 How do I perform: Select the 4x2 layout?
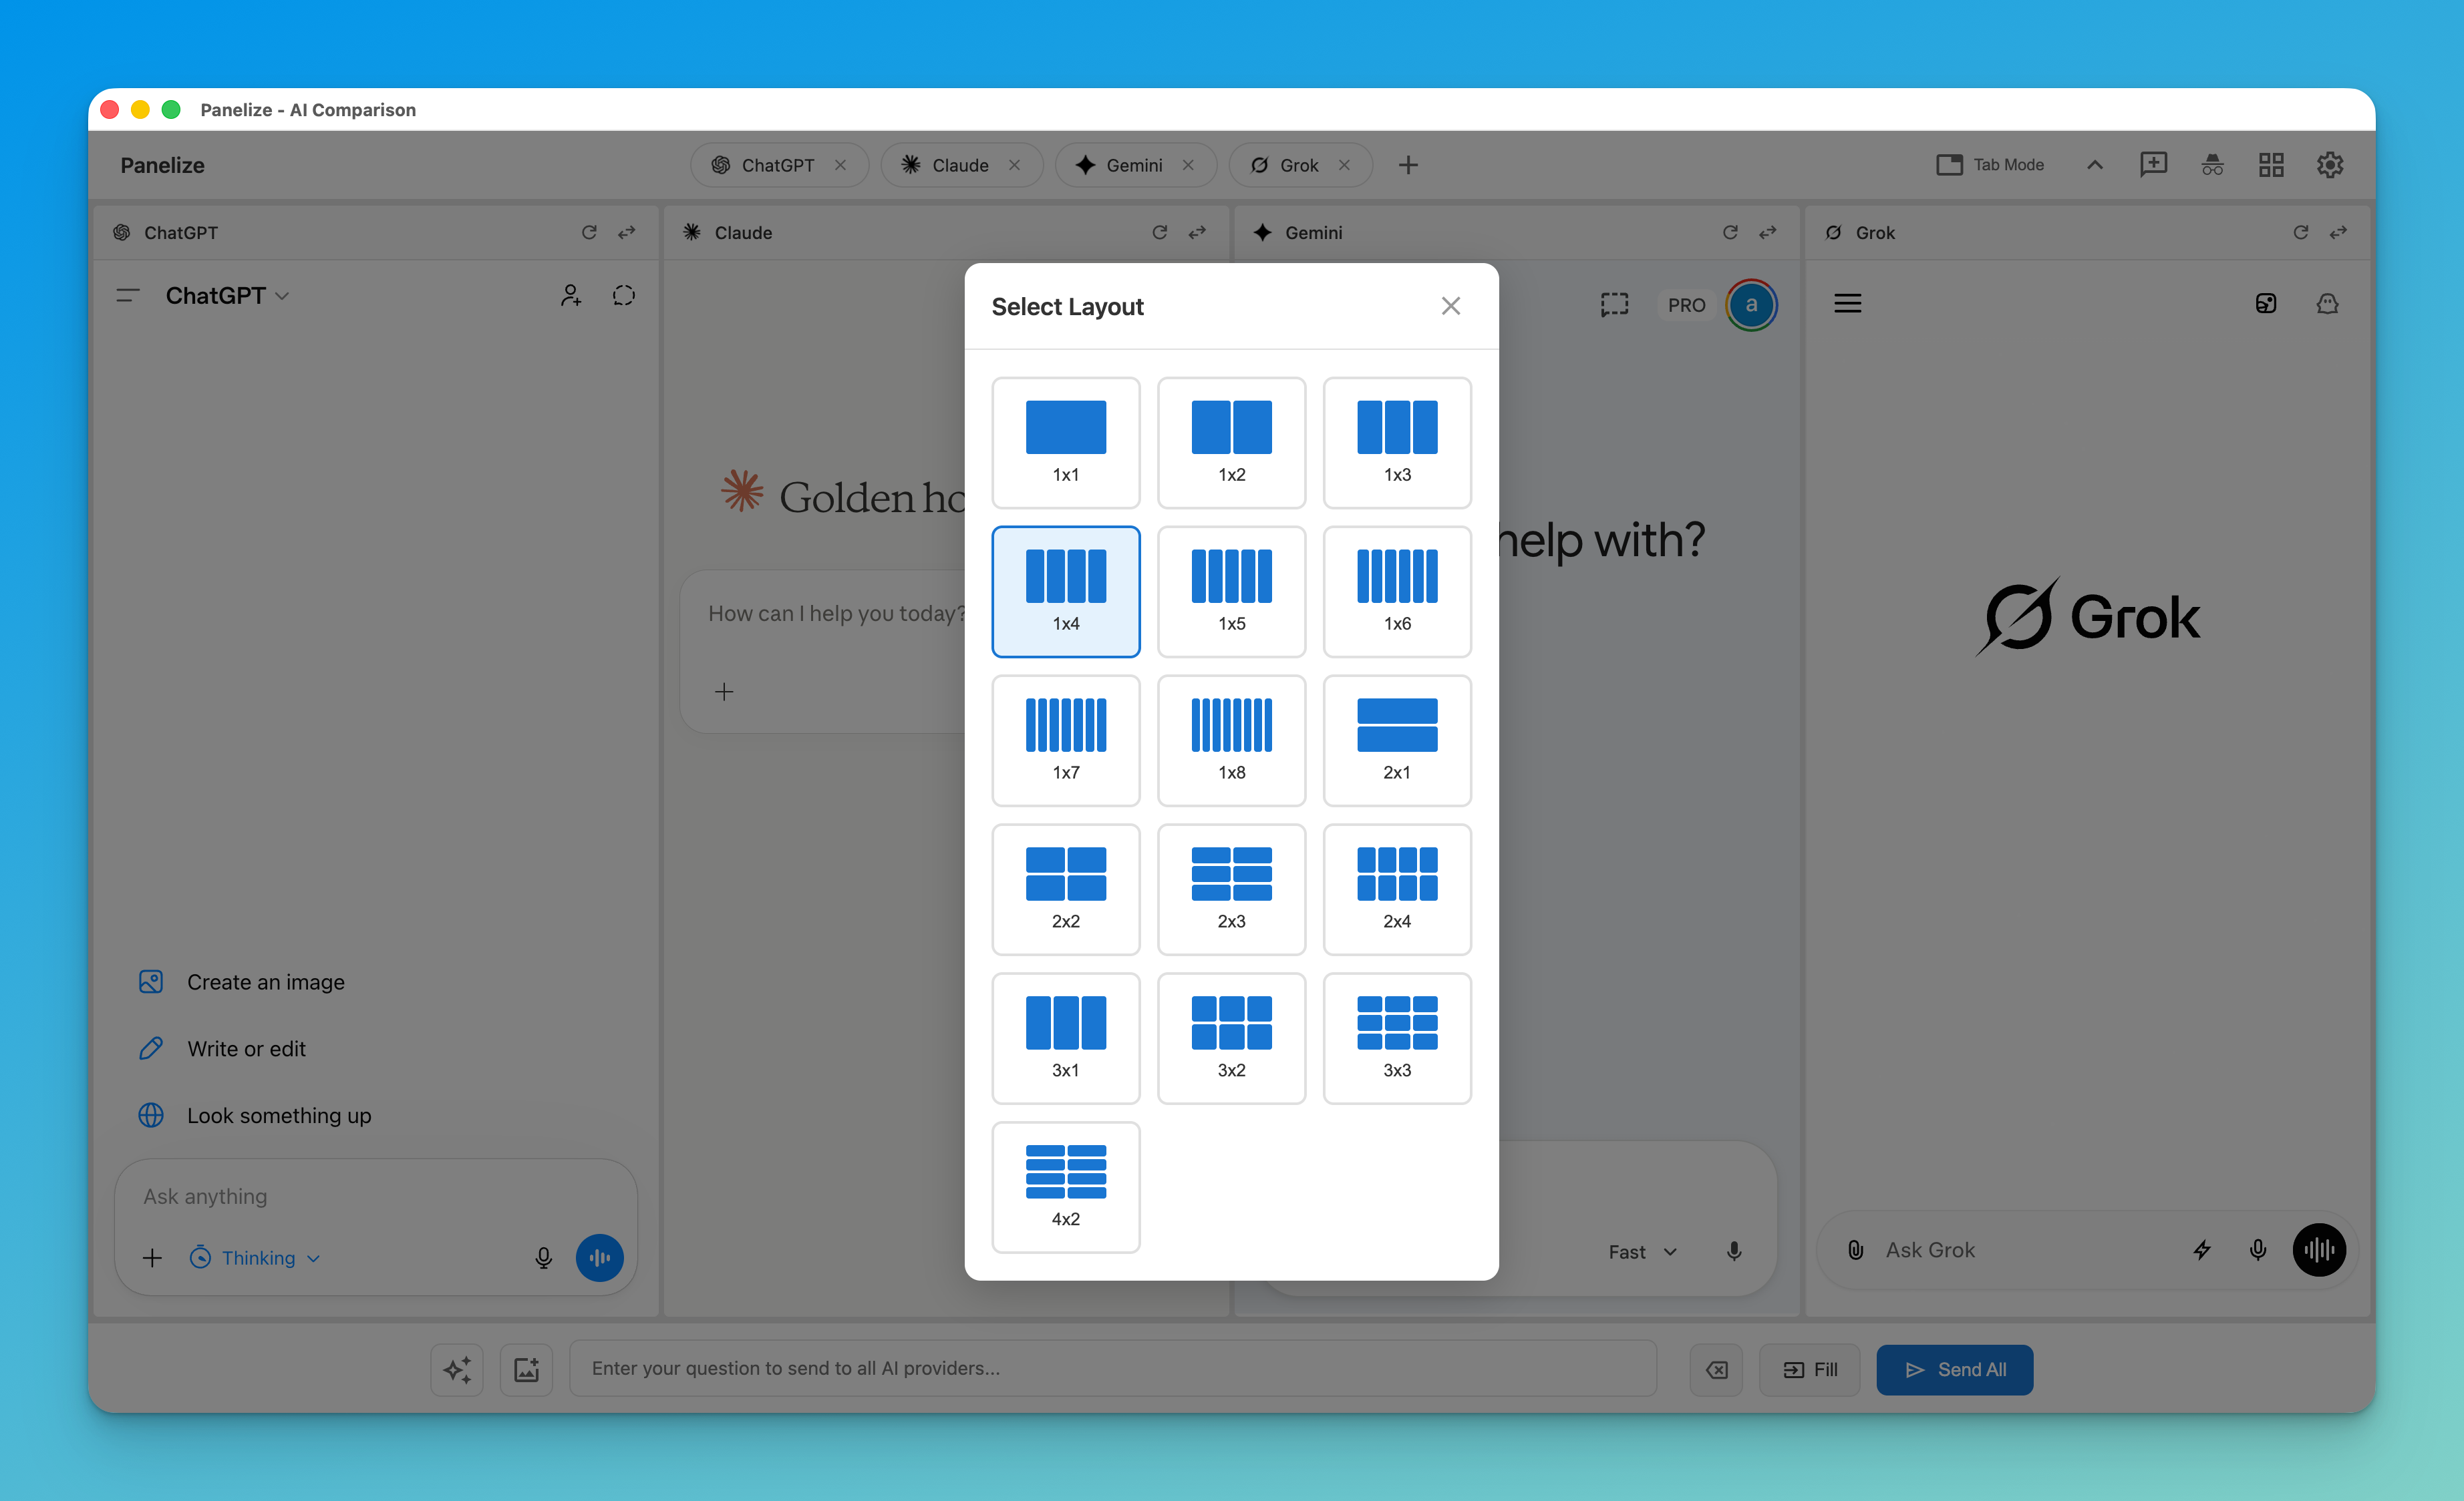[1065, 1187]
